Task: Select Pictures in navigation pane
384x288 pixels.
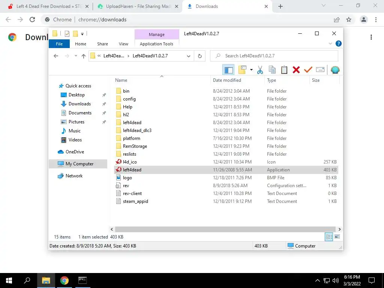Action: 76,122
